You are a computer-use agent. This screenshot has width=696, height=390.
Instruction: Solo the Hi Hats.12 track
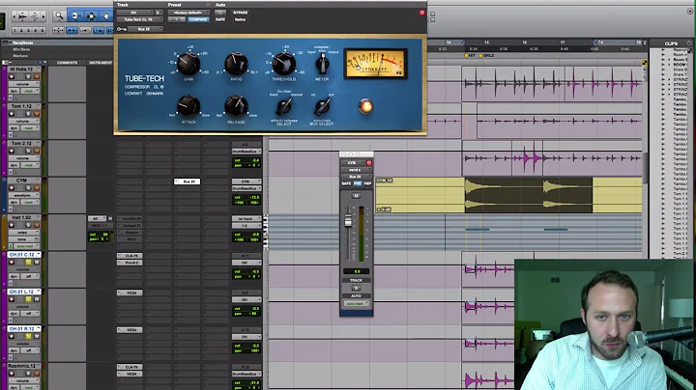[28, 76]
